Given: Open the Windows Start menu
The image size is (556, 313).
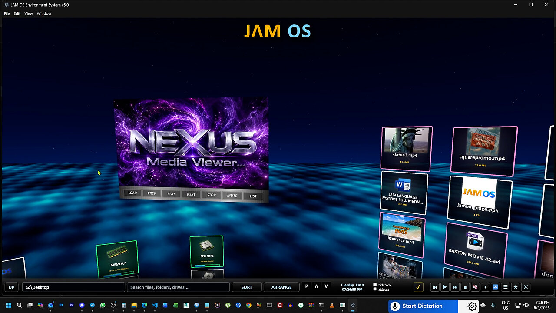Looking at the screenshot, I should [8, 306].
